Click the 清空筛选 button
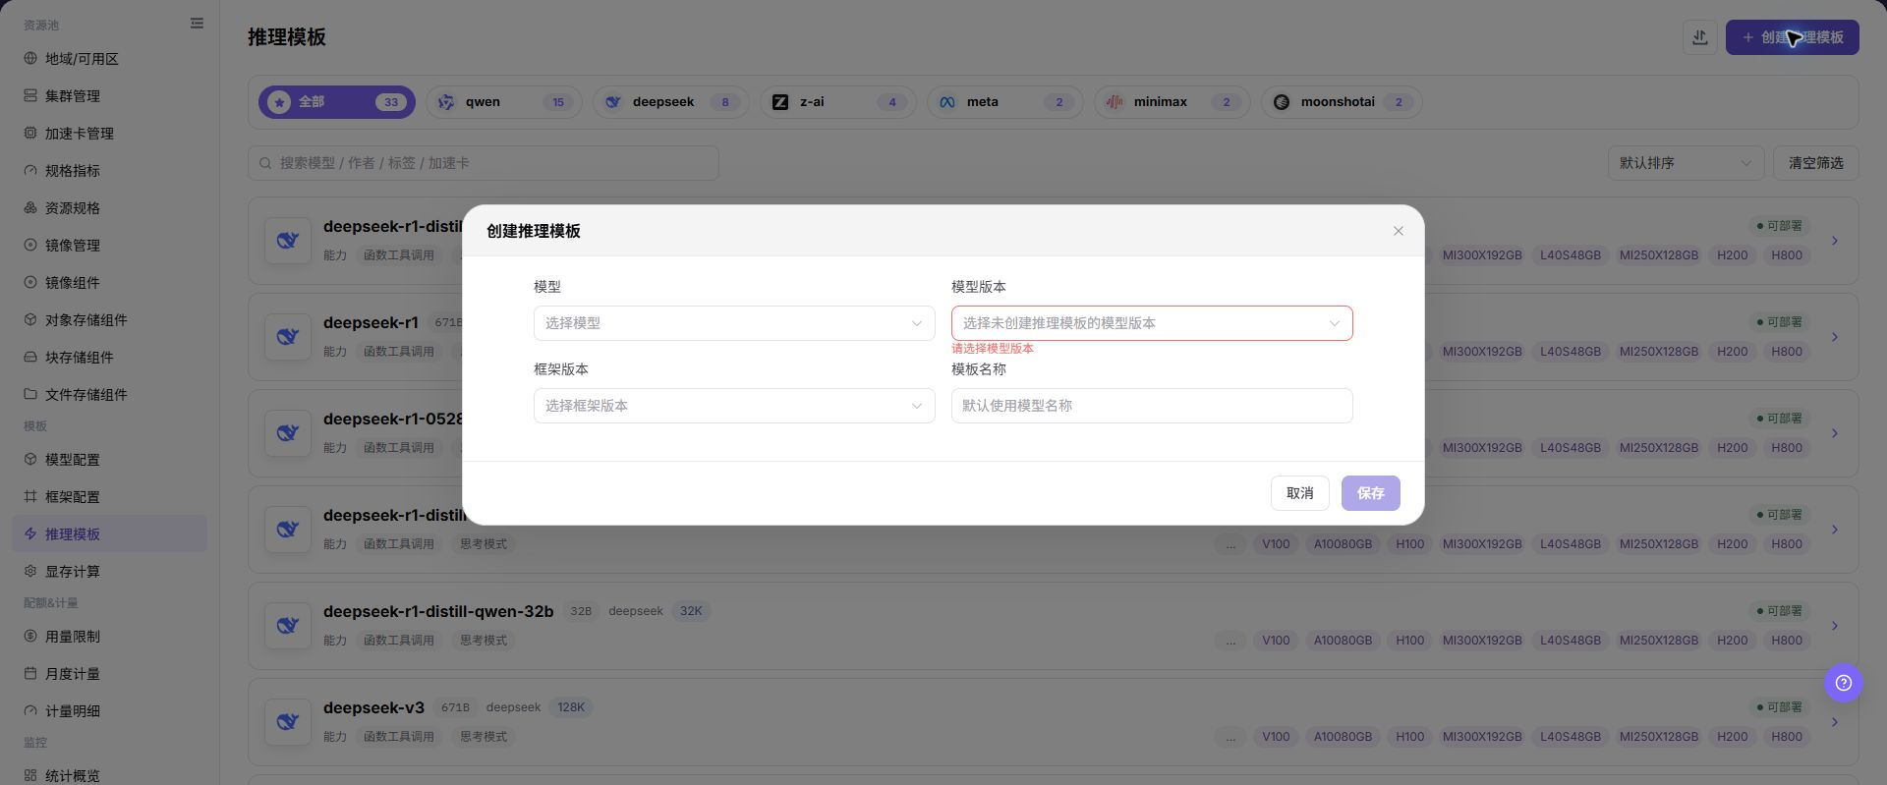 tap(1816, 163)
